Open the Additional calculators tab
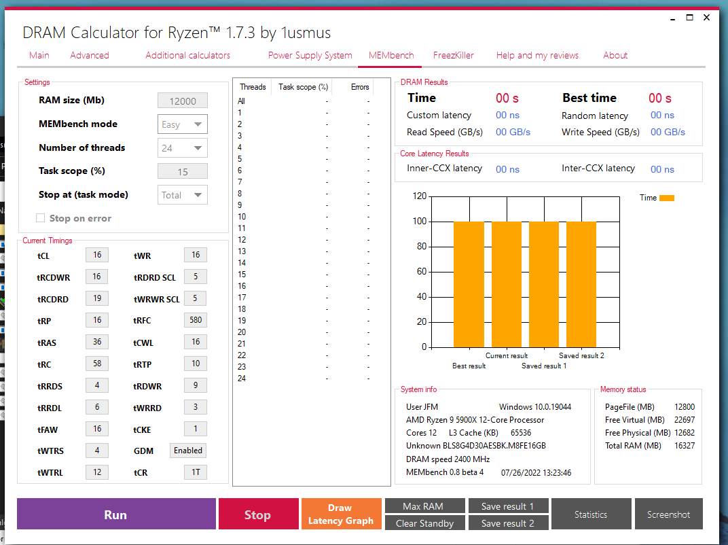Viewport: 728px width, 545px height. [x=187, y=55]
